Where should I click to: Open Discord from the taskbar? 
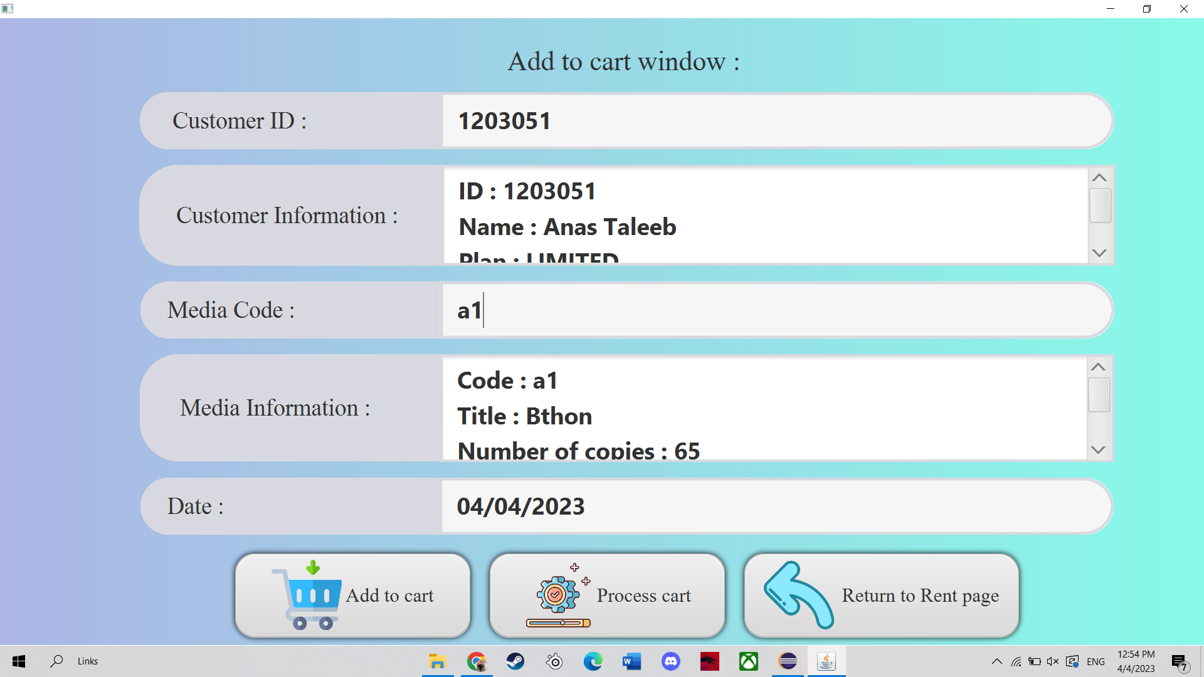point(670,661)
